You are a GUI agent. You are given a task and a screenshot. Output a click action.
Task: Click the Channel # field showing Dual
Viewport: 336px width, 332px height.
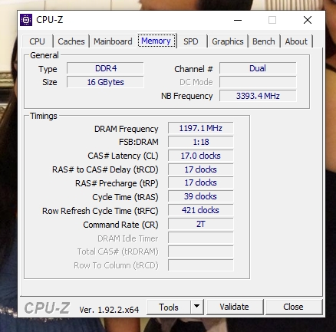tap(258, 68)
